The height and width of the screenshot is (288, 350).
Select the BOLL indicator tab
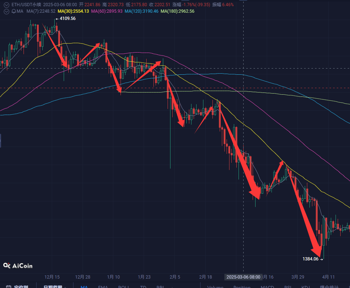pyautogui.click(x=124, y=287)
